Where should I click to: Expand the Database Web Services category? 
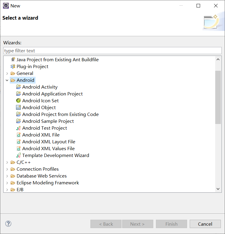7,176
